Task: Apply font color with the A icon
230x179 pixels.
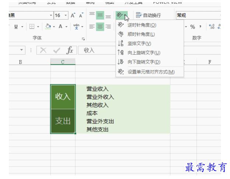Action: tap(60, 27)
